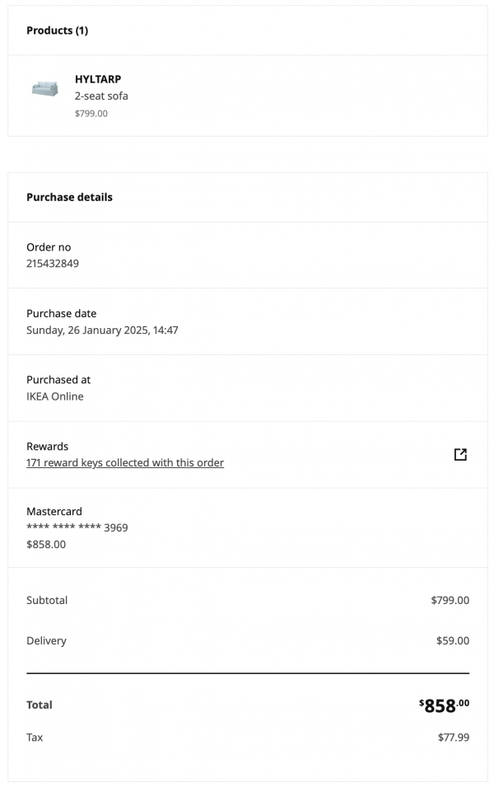Open the rewards external link icon
This screenshot has height=787, width=494.
(x=460, y=454)
